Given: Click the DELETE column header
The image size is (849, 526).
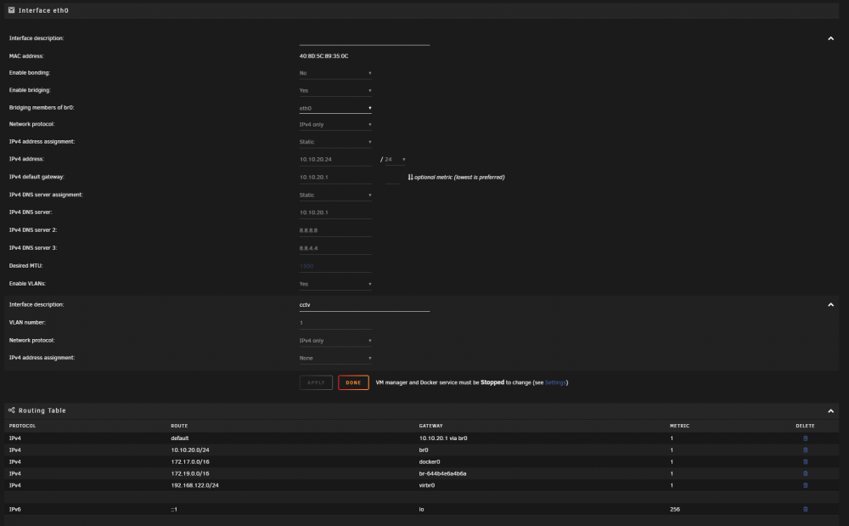Looking at the screenshot, I should (x=805, y=426).
